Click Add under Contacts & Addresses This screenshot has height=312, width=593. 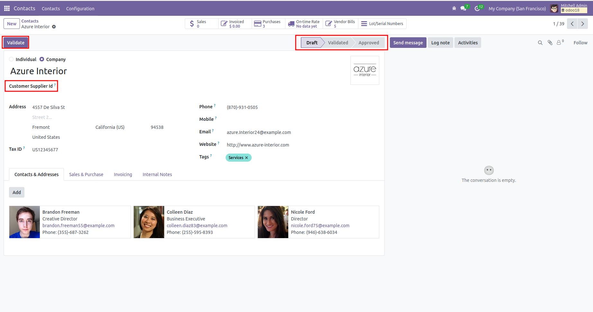tap(17, 192)
